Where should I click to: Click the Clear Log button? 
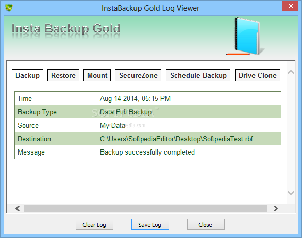pos(94,224)
